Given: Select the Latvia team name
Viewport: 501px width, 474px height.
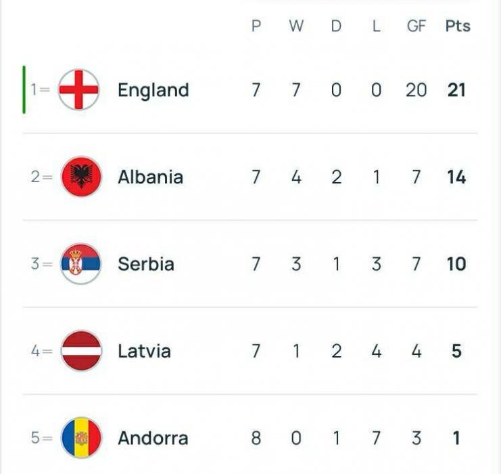Looking at the screenshot, I should (144, 351).
